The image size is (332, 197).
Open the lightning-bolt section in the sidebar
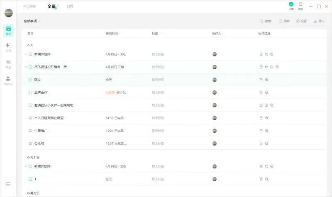click(x=8, y=47)
